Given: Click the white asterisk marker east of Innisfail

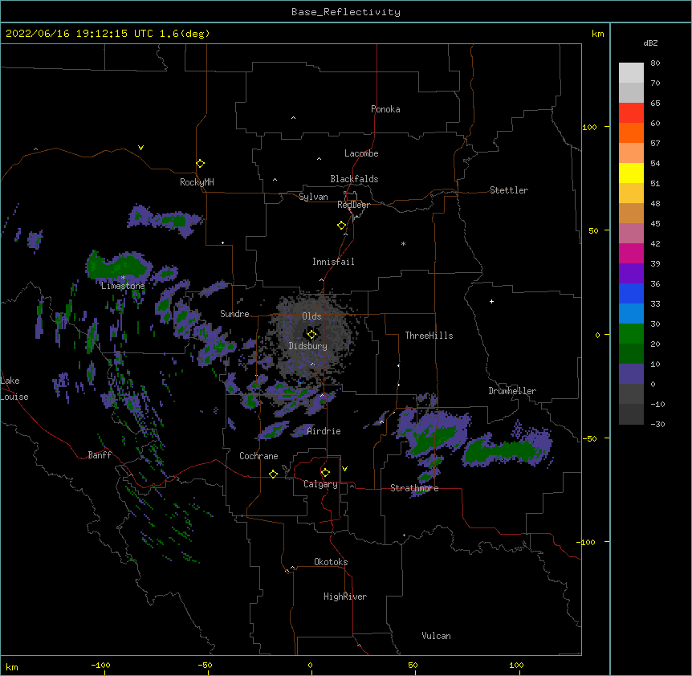Looking at the screenshot, I should [x=403, y=243].
